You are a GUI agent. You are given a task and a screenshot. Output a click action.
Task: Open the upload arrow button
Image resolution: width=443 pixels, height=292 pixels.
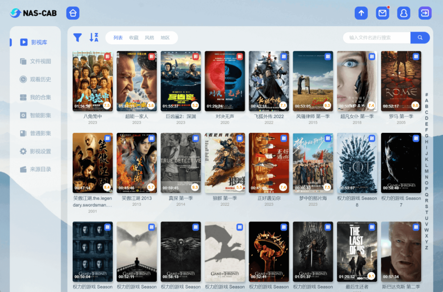pos(361,13)
